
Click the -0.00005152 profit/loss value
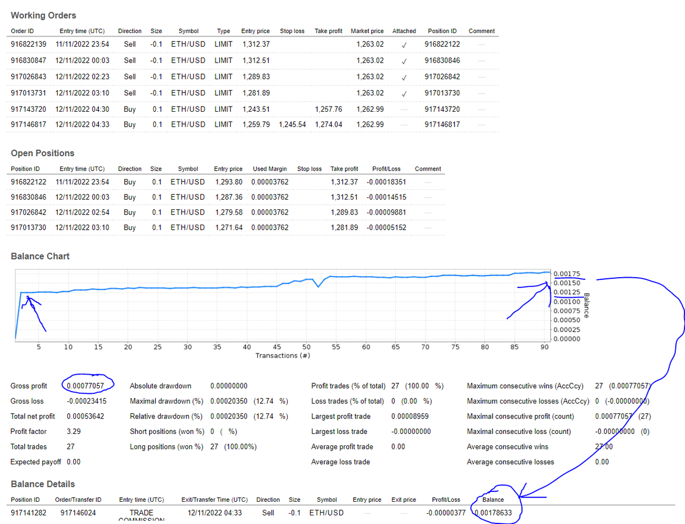[x=386, y=228]
